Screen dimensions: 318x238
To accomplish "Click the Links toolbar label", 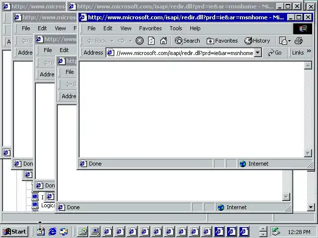I will tap(298, 53).
